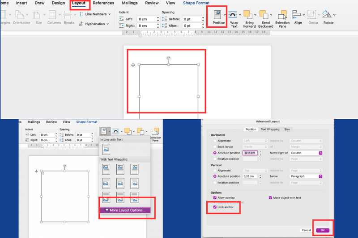Screen dimensions: 358x238
Task: Open the dropdown arrow beside Rotate in top ribbon
Action: click(x=334, y=15)
